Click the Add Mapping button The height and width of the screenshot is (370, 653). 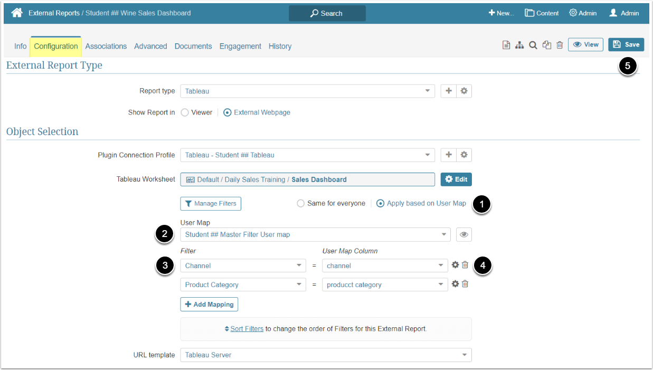(x=210, y=305)
